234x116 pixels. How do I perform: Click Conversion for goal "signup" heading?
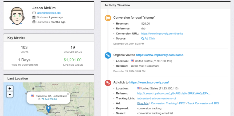134,18
